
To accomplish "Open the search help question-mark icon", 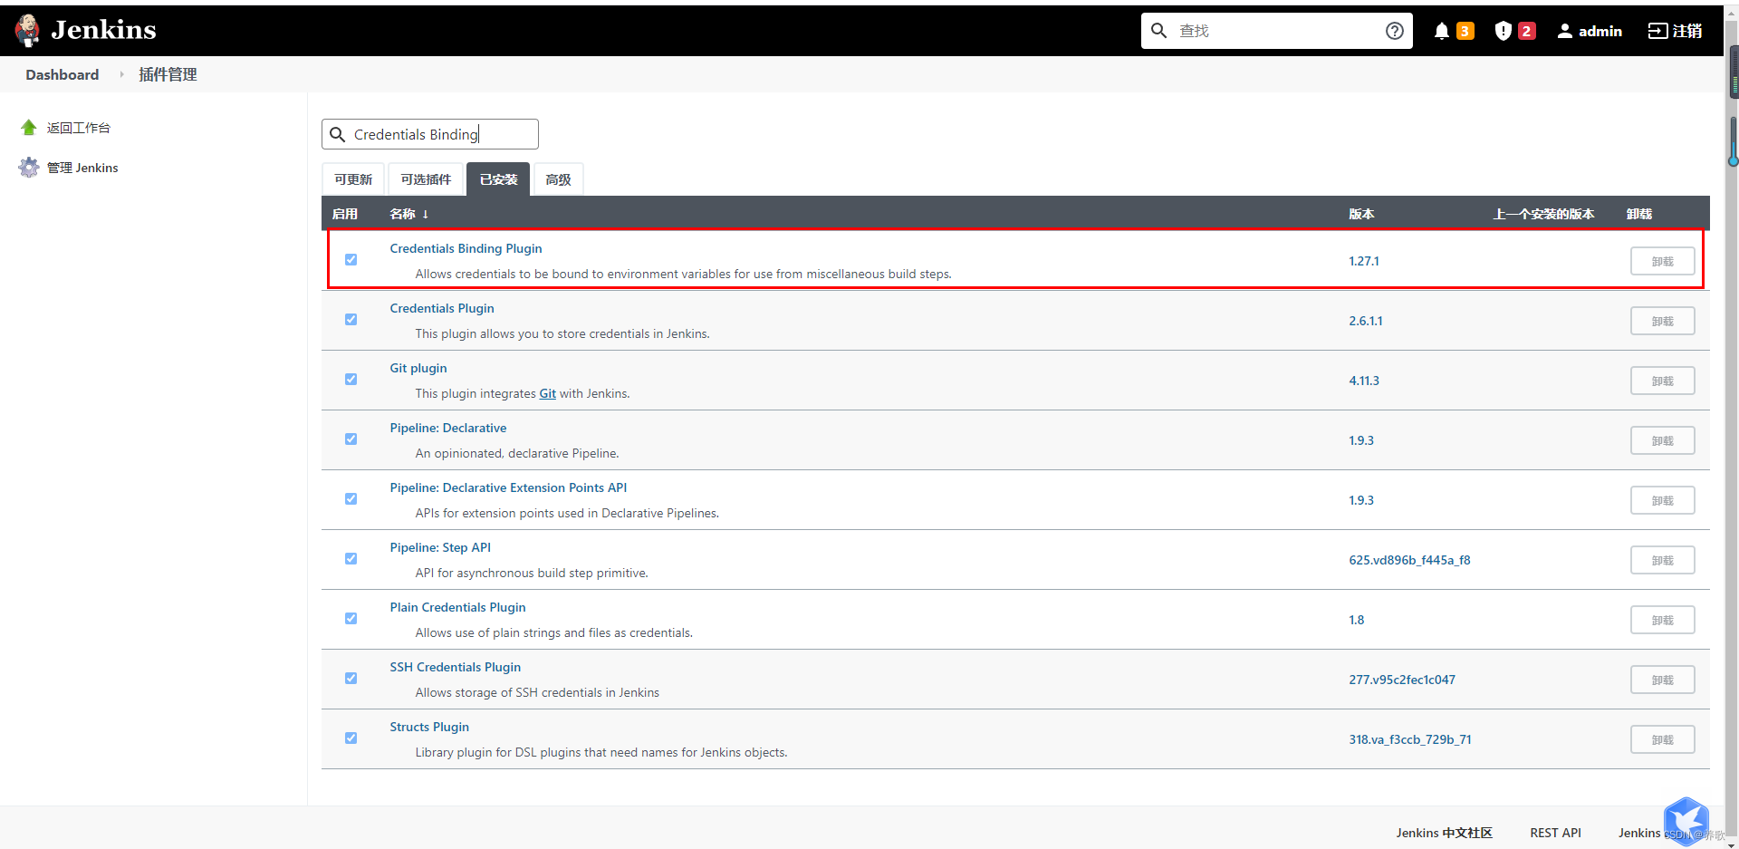I will pos(1395,31).
